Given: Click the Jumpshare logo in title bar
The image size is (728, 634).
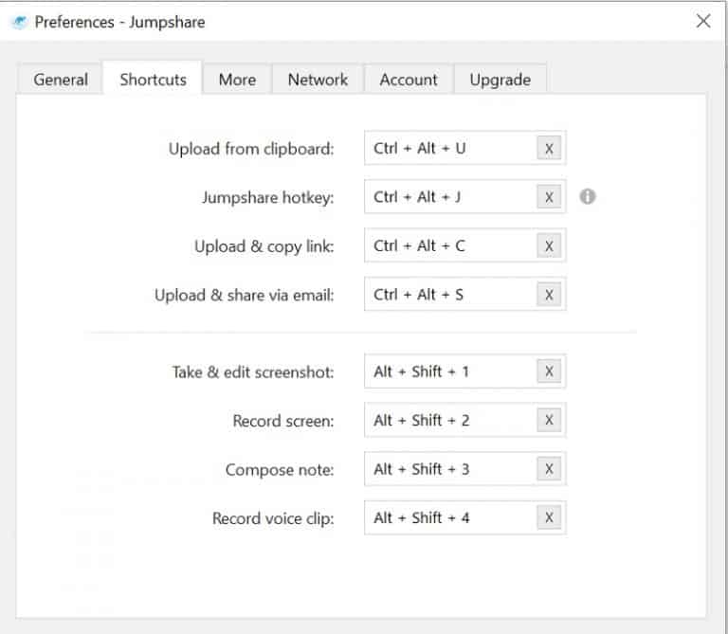Looking at the screenshot, I should [19, 22].
